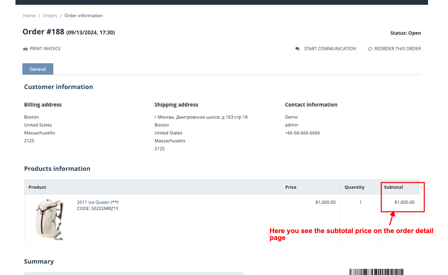Click the phone number +66-66-666-6666
The image size is (448, 275).
(x=302, y=133)
